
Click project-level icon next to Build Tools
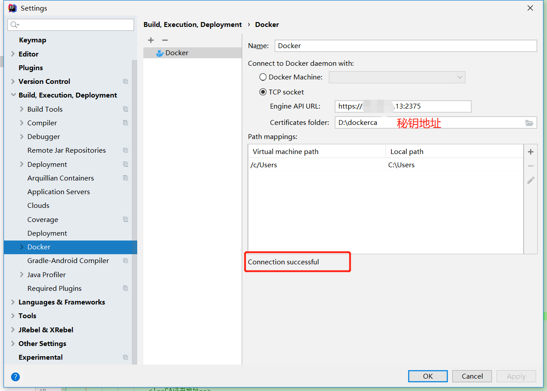point(126,109)
